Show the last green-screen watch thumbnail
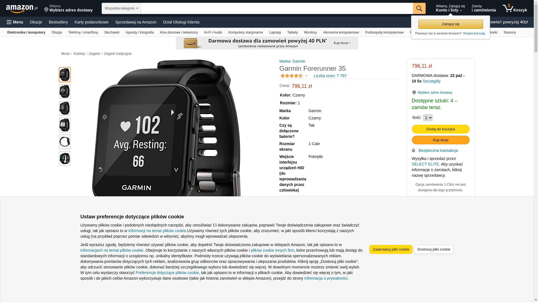 (x=65, y=159)
